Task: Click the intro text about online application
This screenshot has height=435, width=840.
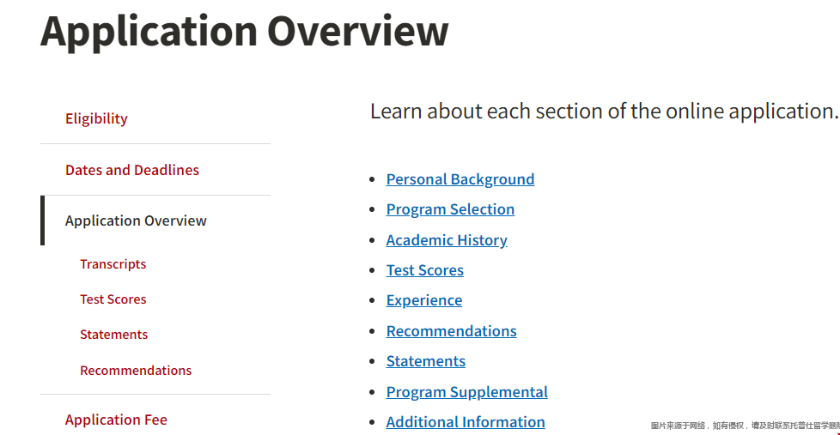Action: [x=603, y=111]
